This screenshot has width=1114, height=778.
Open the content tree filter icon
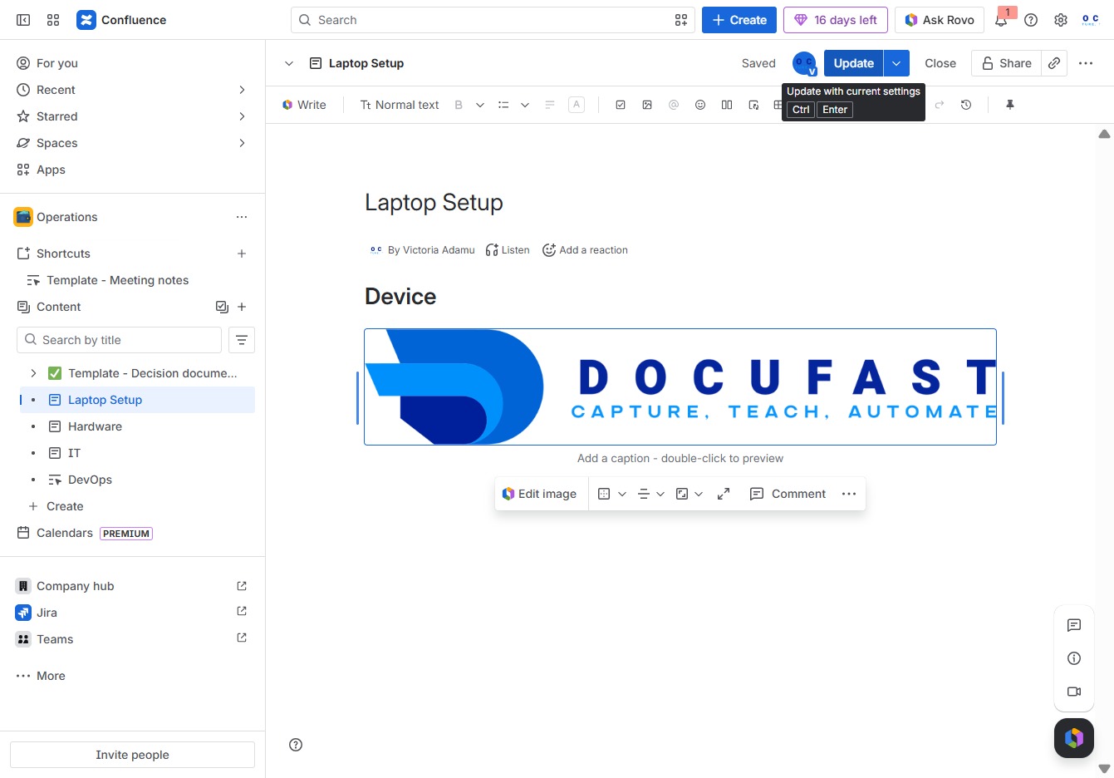[x=242, y=340]
